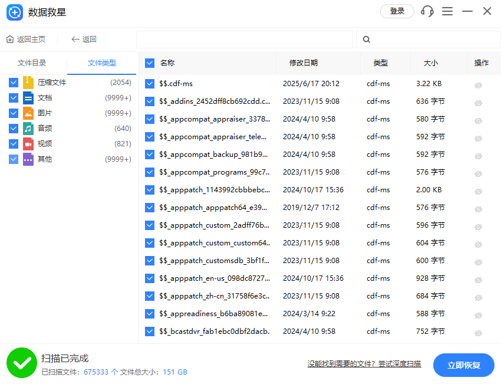The image size is (501, 384).
Task: Preview $$_apppatch_customsdb_3bf1f file eye icon
Action: tap(479, 262)
